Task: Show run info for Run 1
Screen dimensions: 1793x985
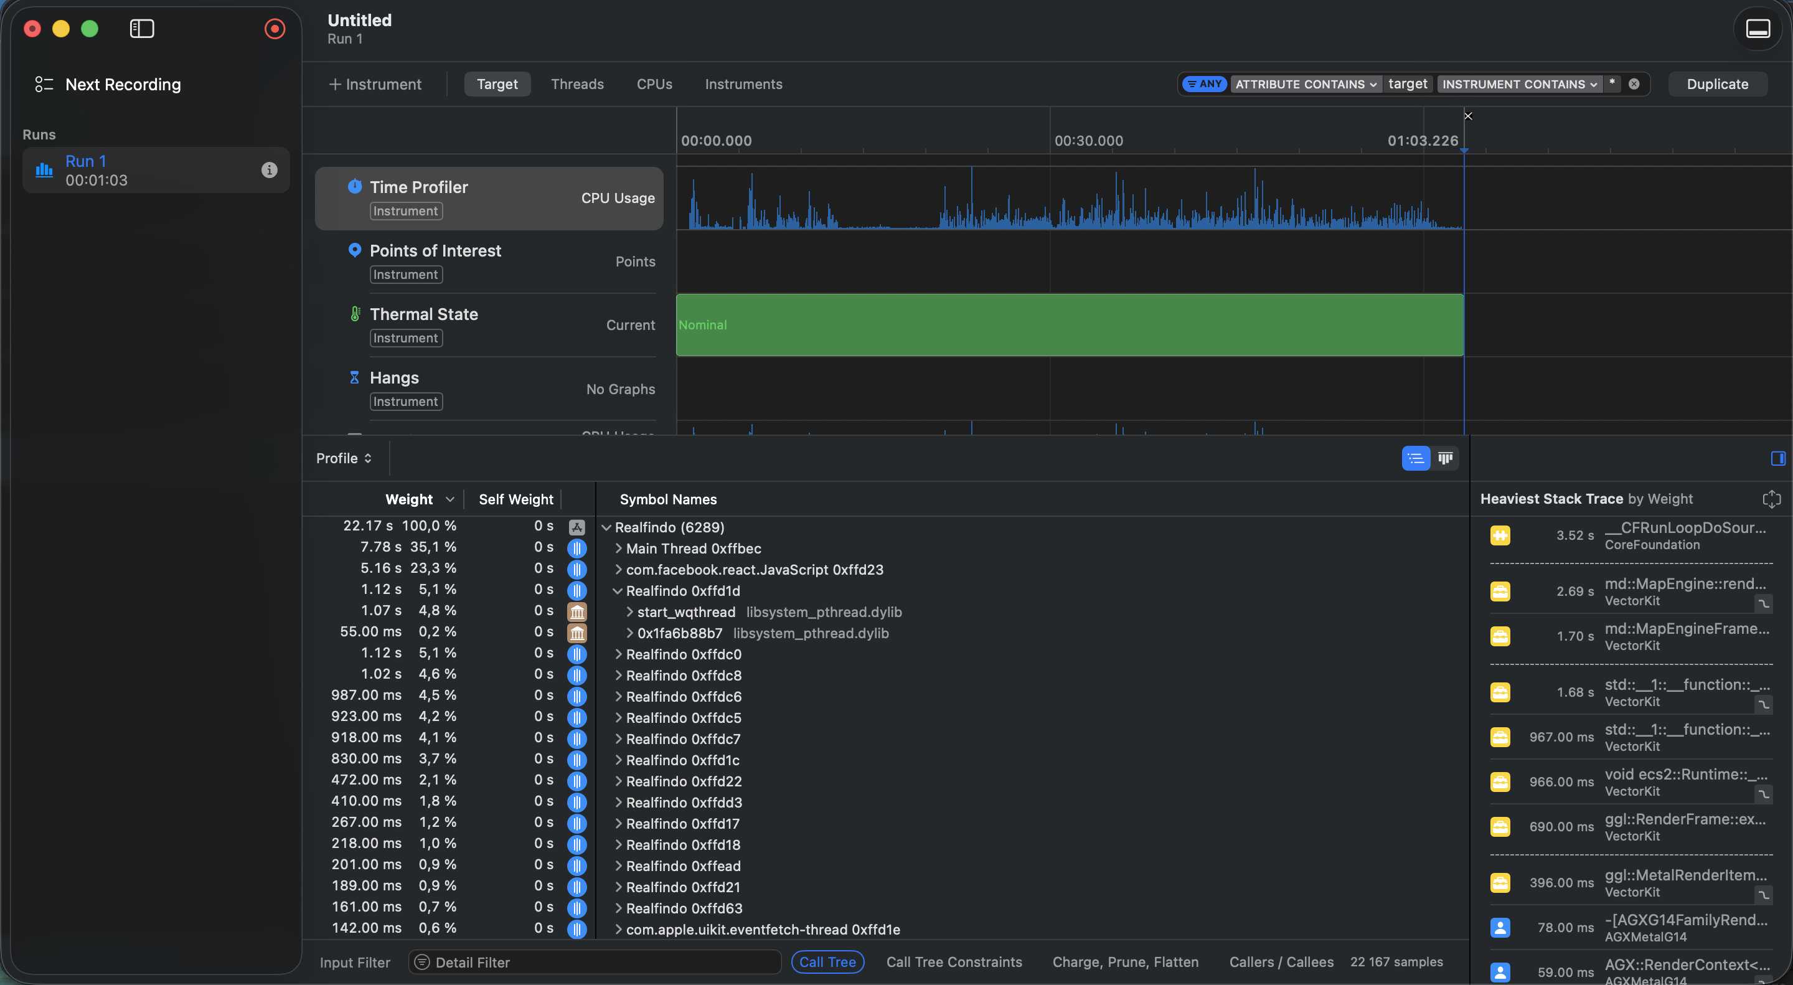Action: [269, 170]
